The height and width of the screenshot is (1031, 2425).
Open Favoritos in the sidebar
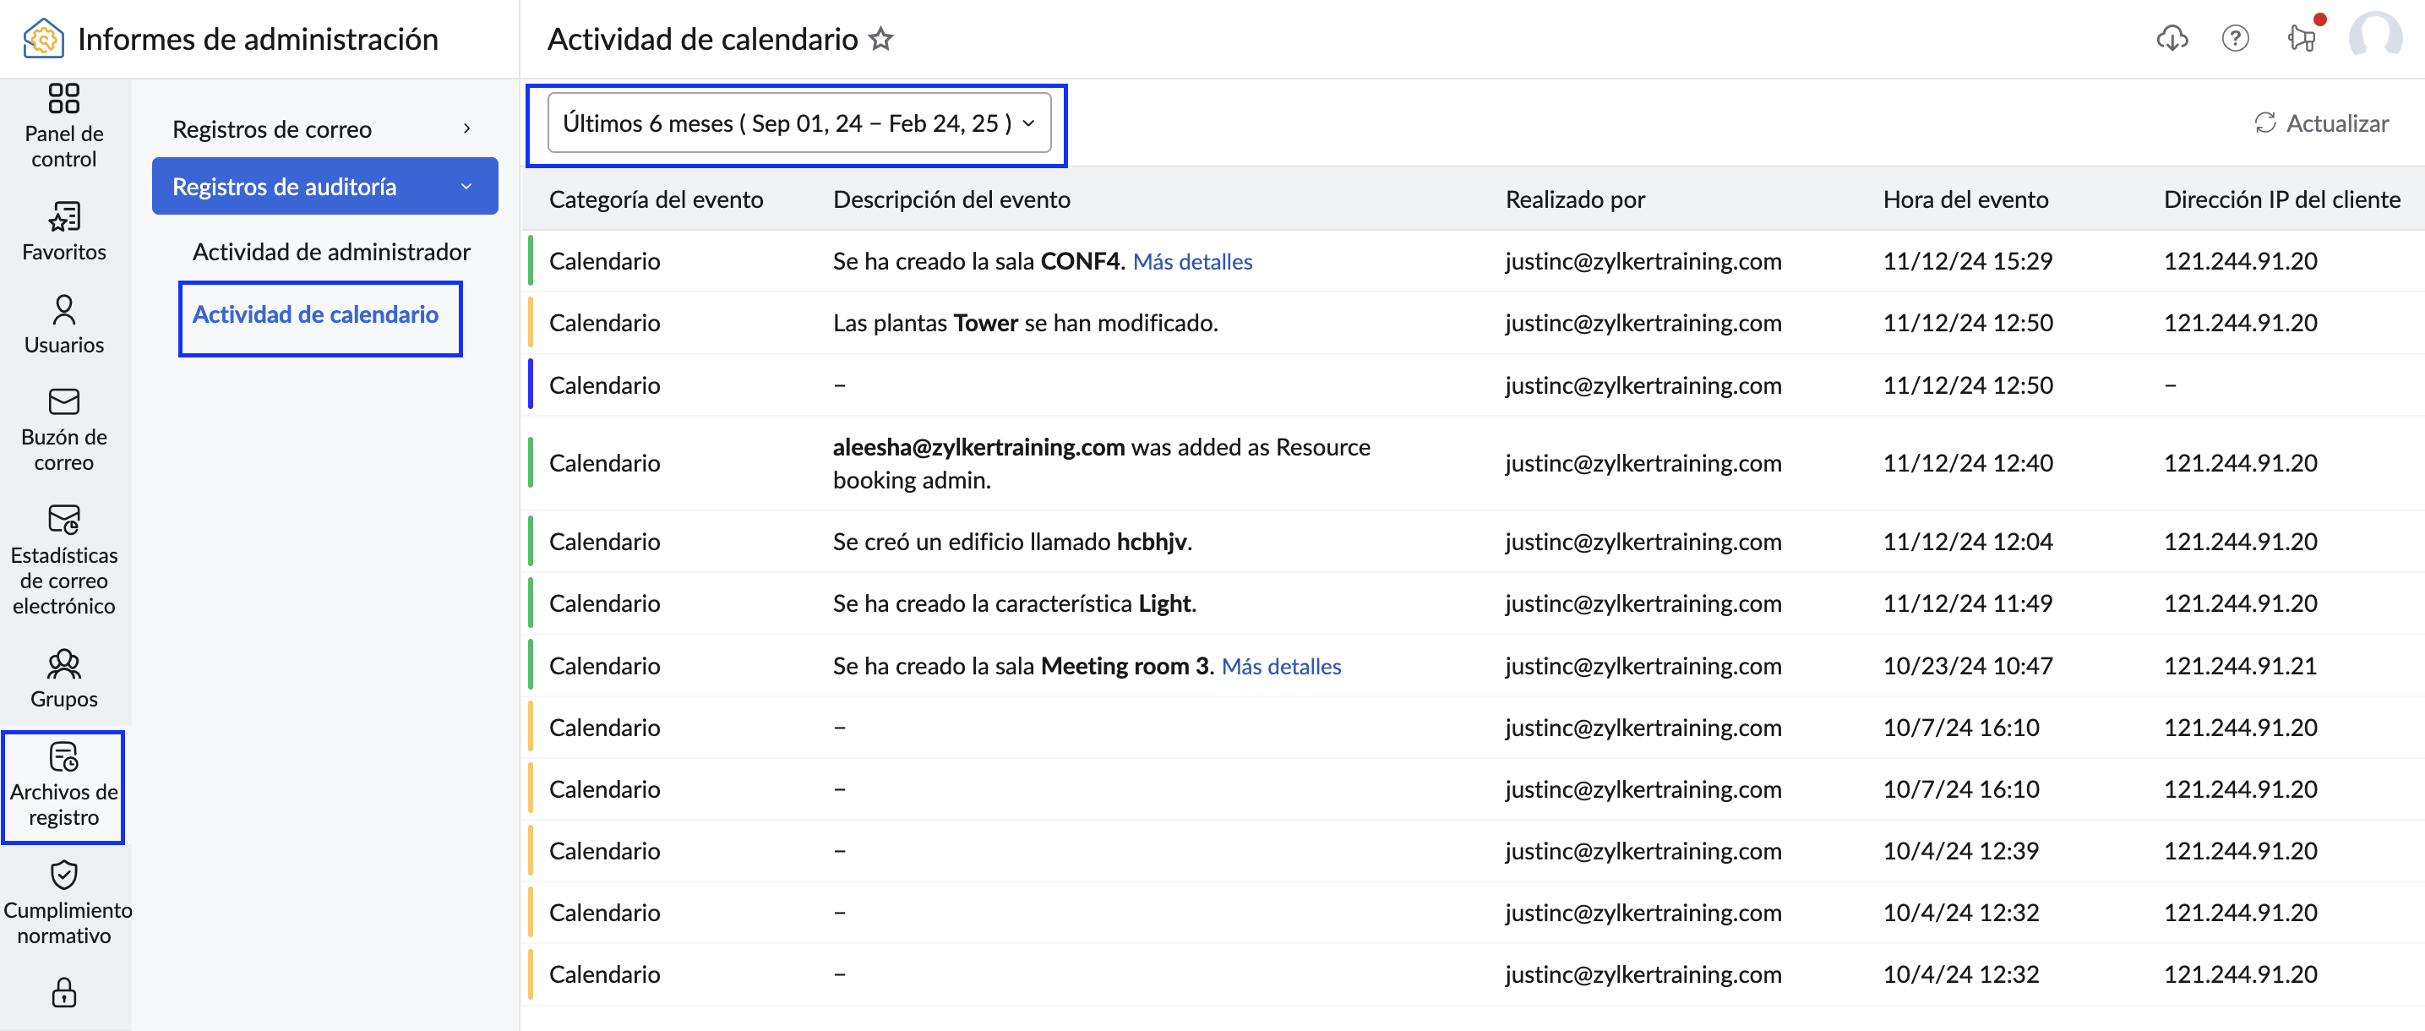[64, 232]
